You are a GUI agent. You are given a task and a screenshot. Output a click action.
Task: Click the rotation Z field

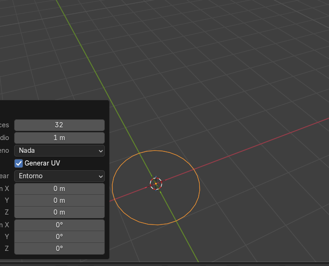coord(59,249)
